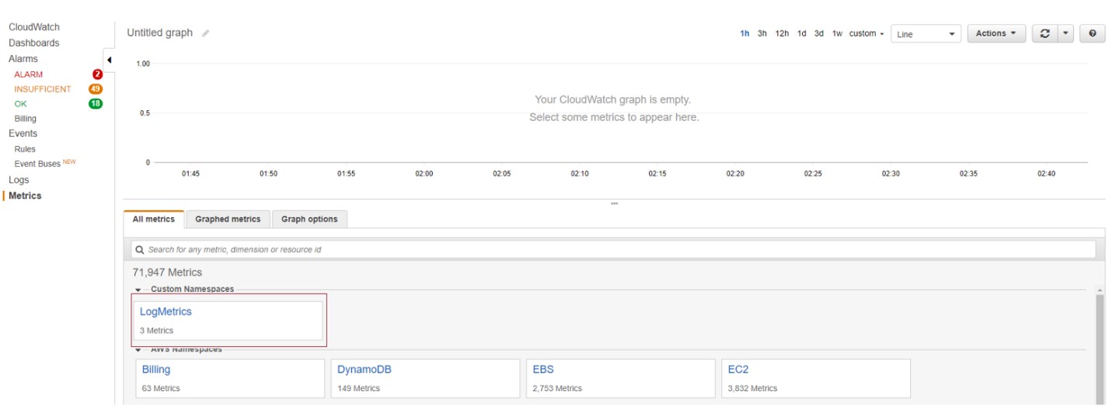Click the metrics list vertical scrollbar
This screenshot has width=1109, height=409.
pos(1100,349)
